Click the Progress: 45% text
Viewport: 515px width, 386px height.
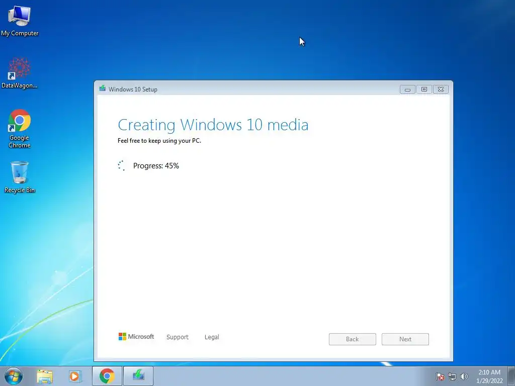(x=156, y=166)
